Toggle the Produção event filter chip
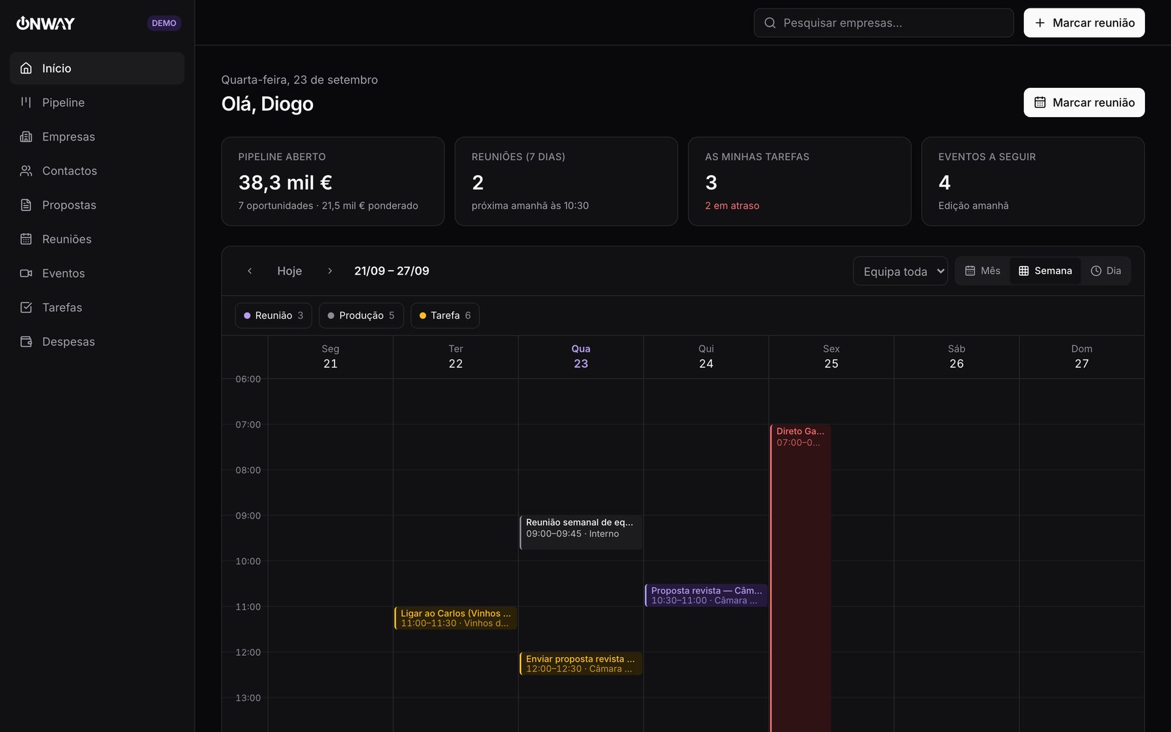This screenshot has height=732, width=1171. pyautogui.click(x=361, y=316)
